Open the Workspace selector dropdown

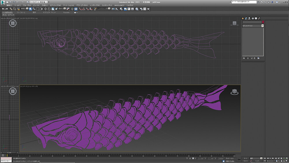38,2
